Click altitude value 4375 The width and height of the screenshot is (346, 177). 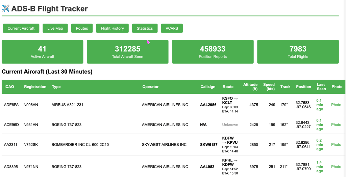pos(253,105)
